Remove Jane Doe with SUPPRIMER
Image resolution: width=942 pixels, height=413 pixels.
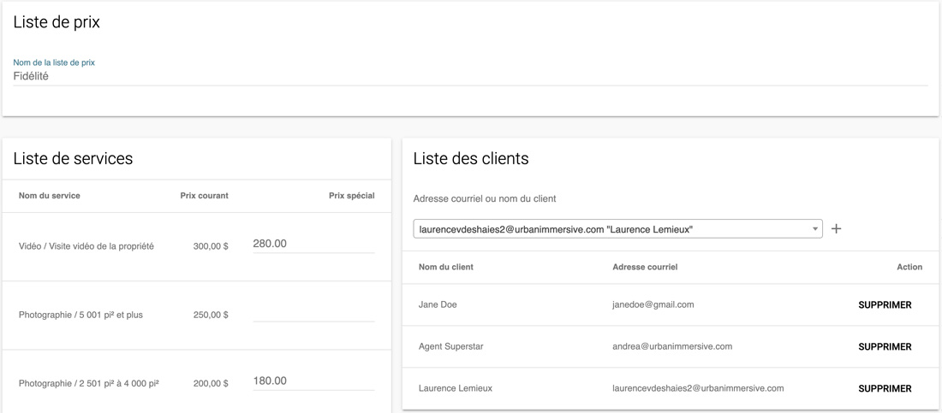pos(885,305)
